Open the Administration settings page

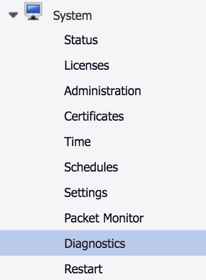(x=102, y=91)
